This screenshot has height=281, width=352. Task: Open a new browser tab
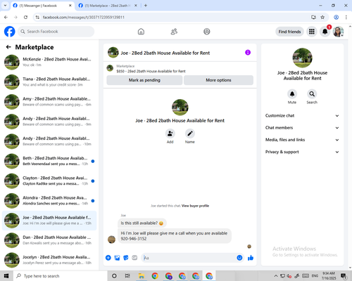(146, 6)
